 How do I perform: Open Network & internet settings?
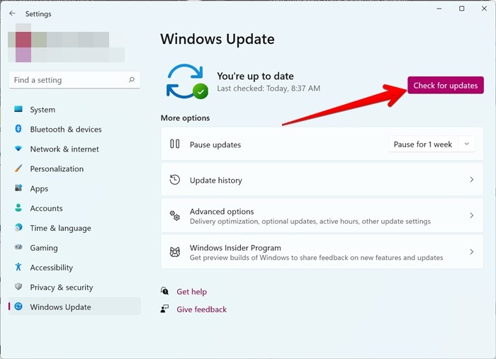[74, 149]
